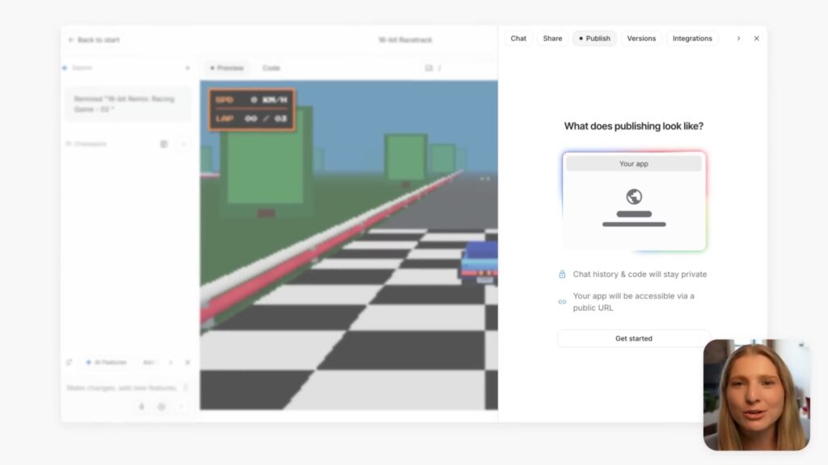The width and height of the screenshot is (828, 465).
Task: Click the Back to start link
Action: [94, 40]
